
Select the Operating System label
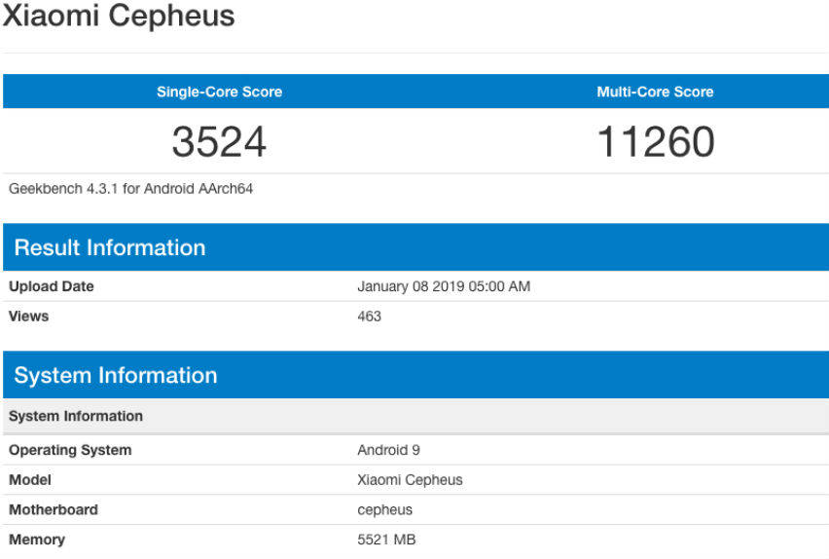(70, 451)
